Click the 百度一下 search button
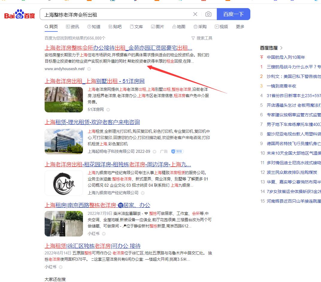This screenshot has height=282, width=321. pyautogui.click(x=234, y=14)
